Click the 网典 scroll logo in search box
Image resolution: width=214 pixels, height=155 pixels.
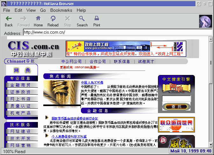[x=176, y=88]
